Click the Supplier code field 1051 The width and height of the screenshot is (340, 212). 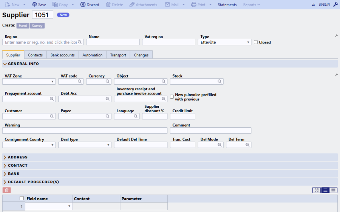[x=42, y=15]
